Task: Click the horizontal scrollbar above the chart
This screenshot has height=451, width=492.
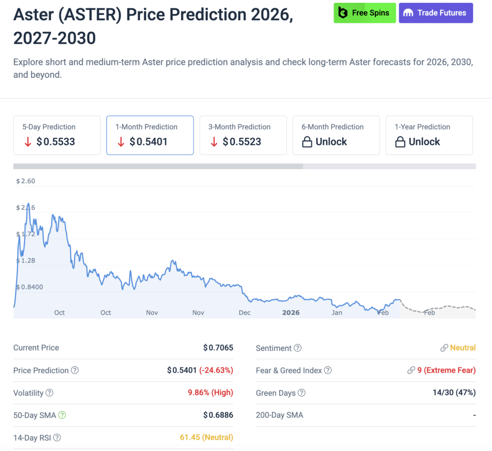Action: point(159,166)
